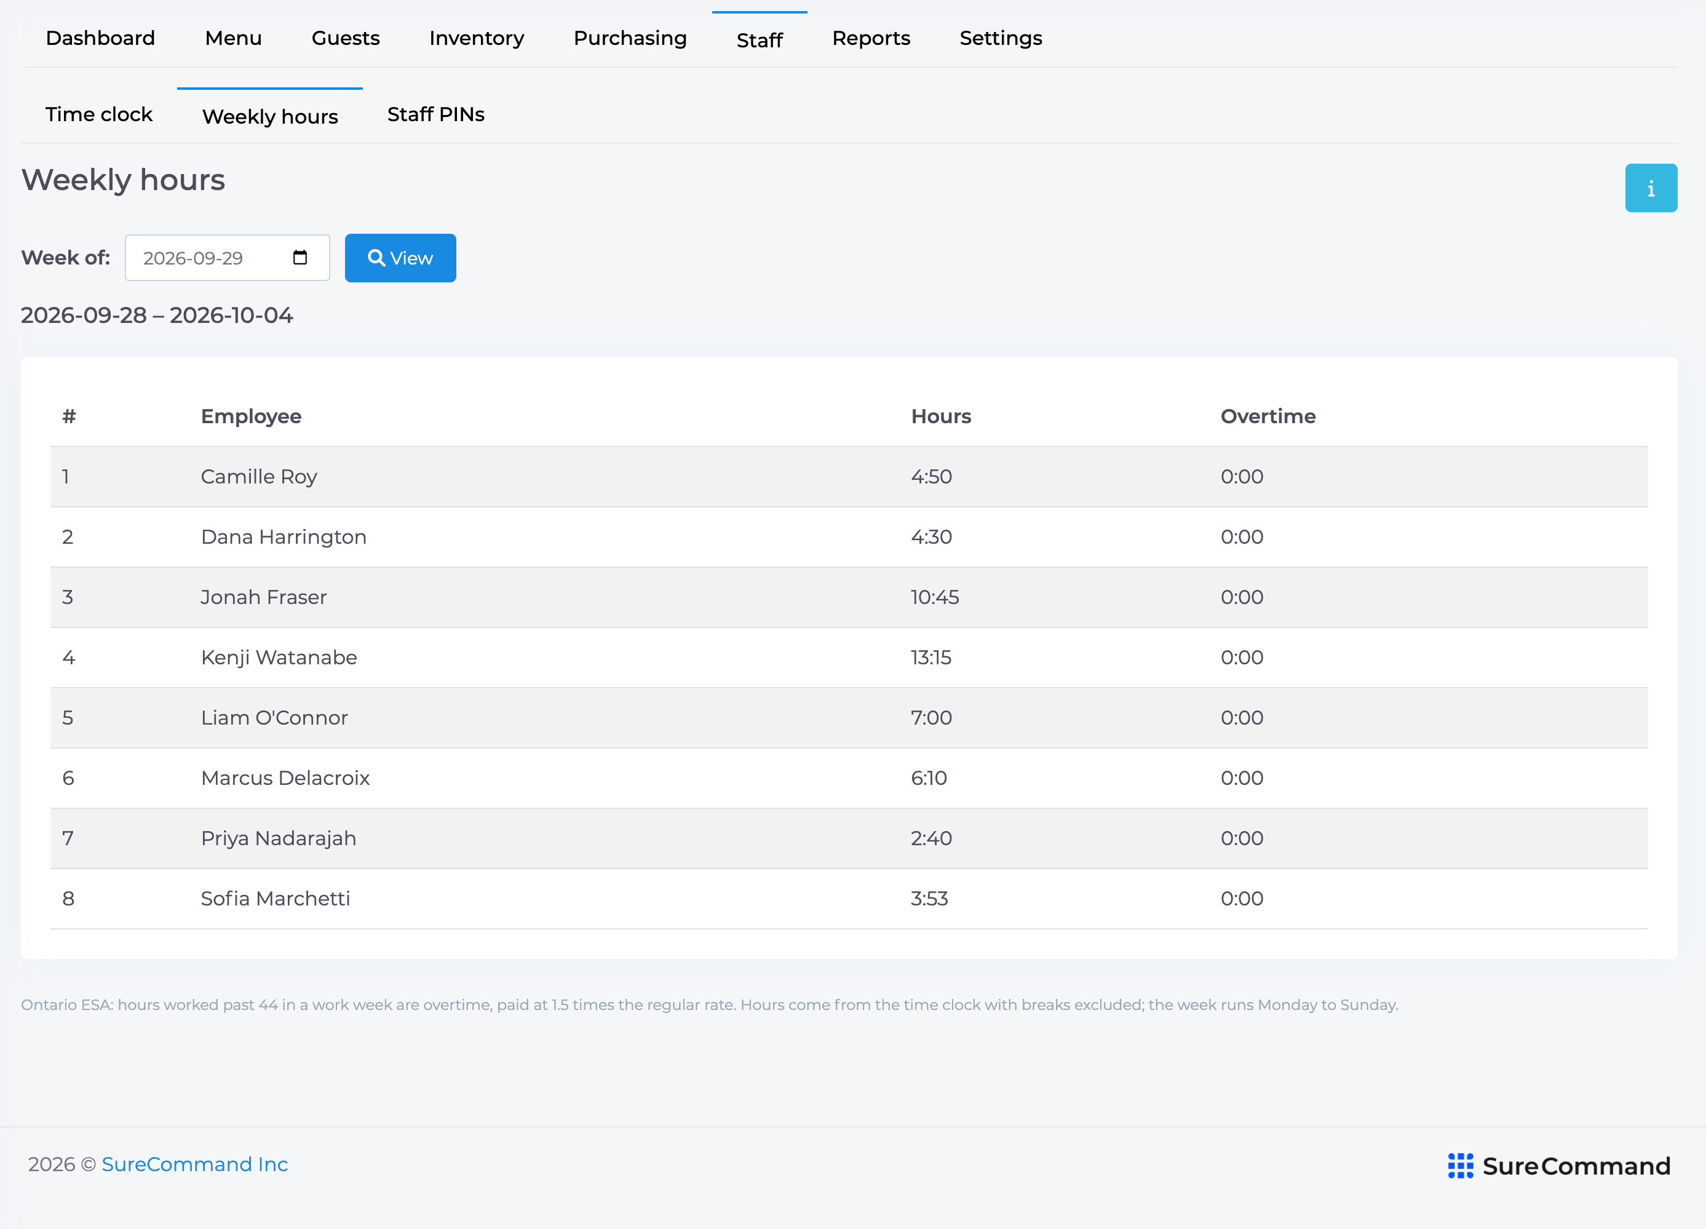Screen dimensions: 1706x1229
Task: Click the Employee column header
Action: tap(250, 416)
